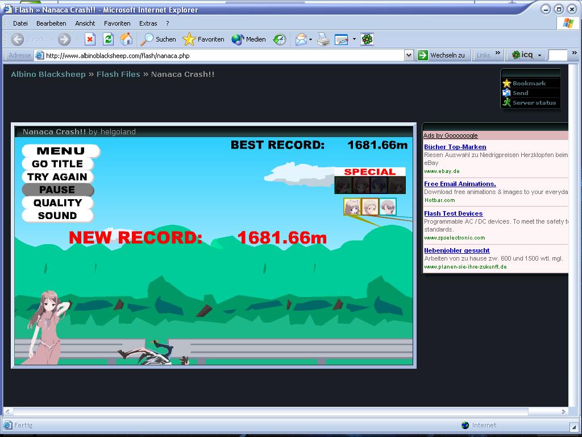Open the Bearbeiten menu
Viewport: 582px width, 437px height.
pos(51,23)
